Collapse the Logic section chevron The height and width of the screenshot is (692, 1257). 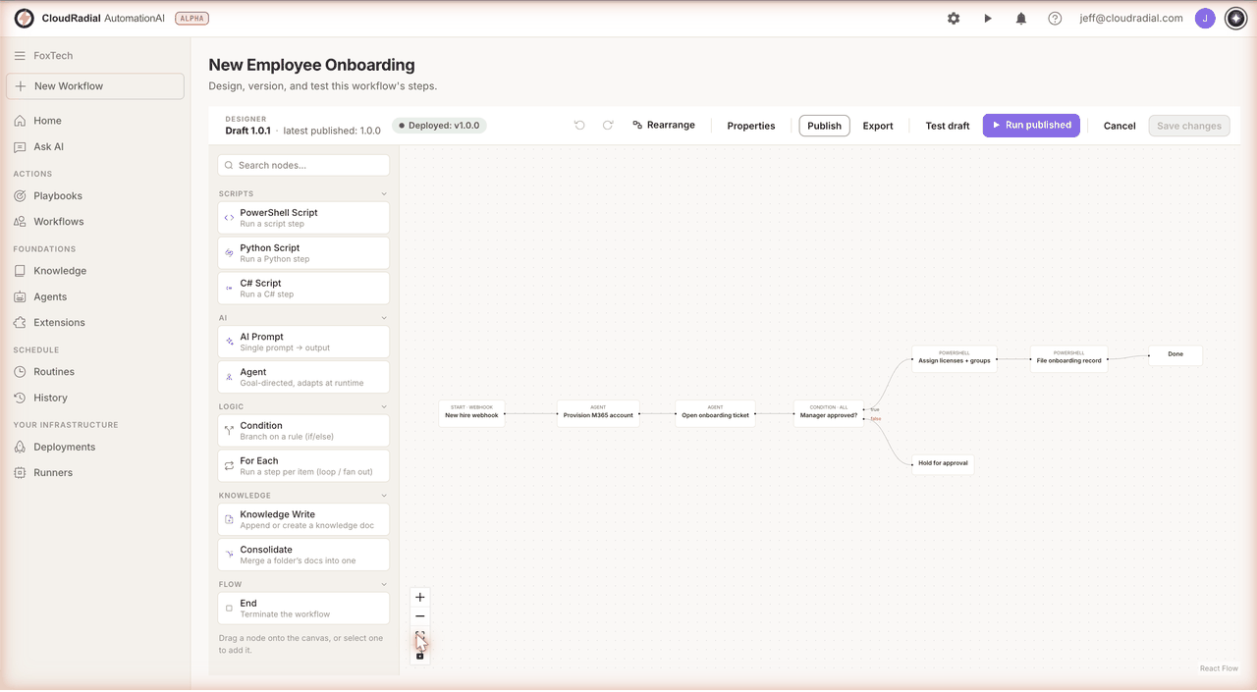(384, 406)
